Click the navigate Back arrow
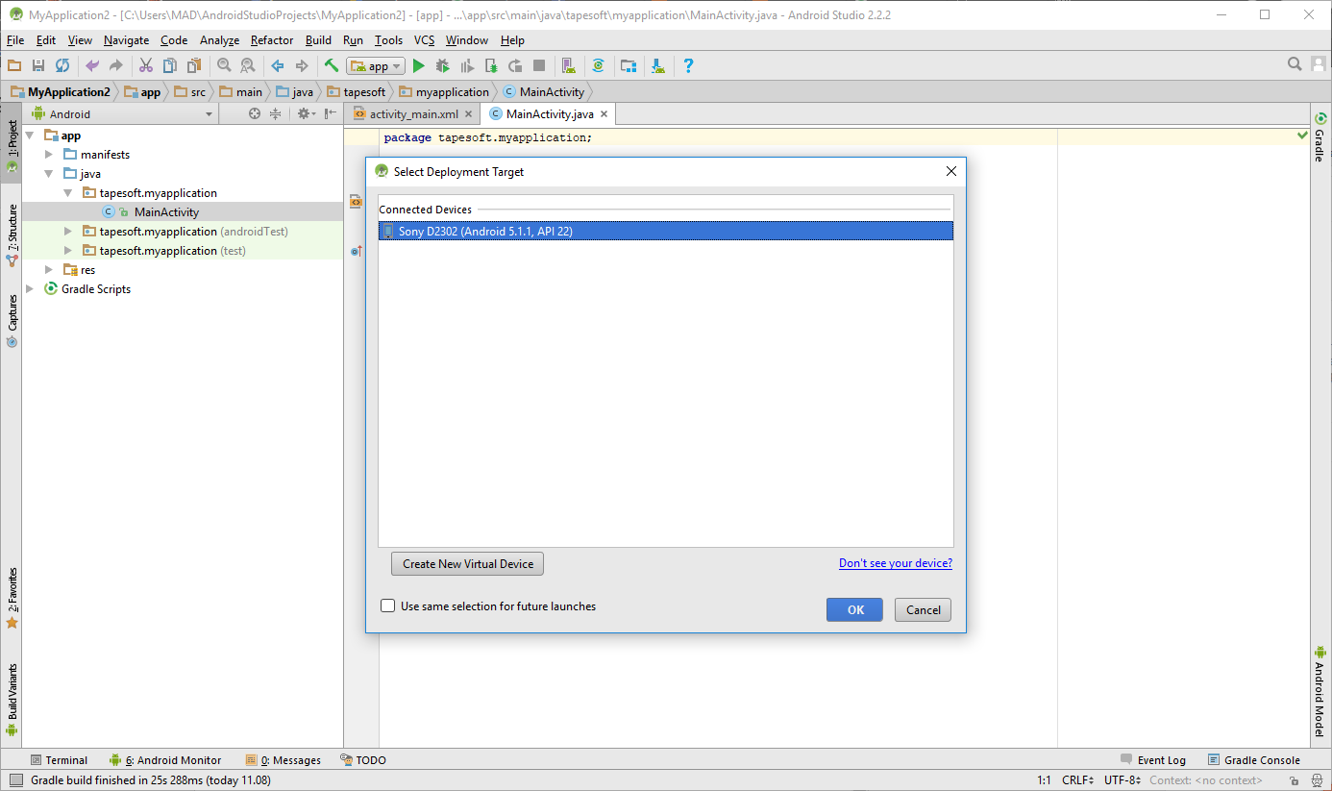 278,65
